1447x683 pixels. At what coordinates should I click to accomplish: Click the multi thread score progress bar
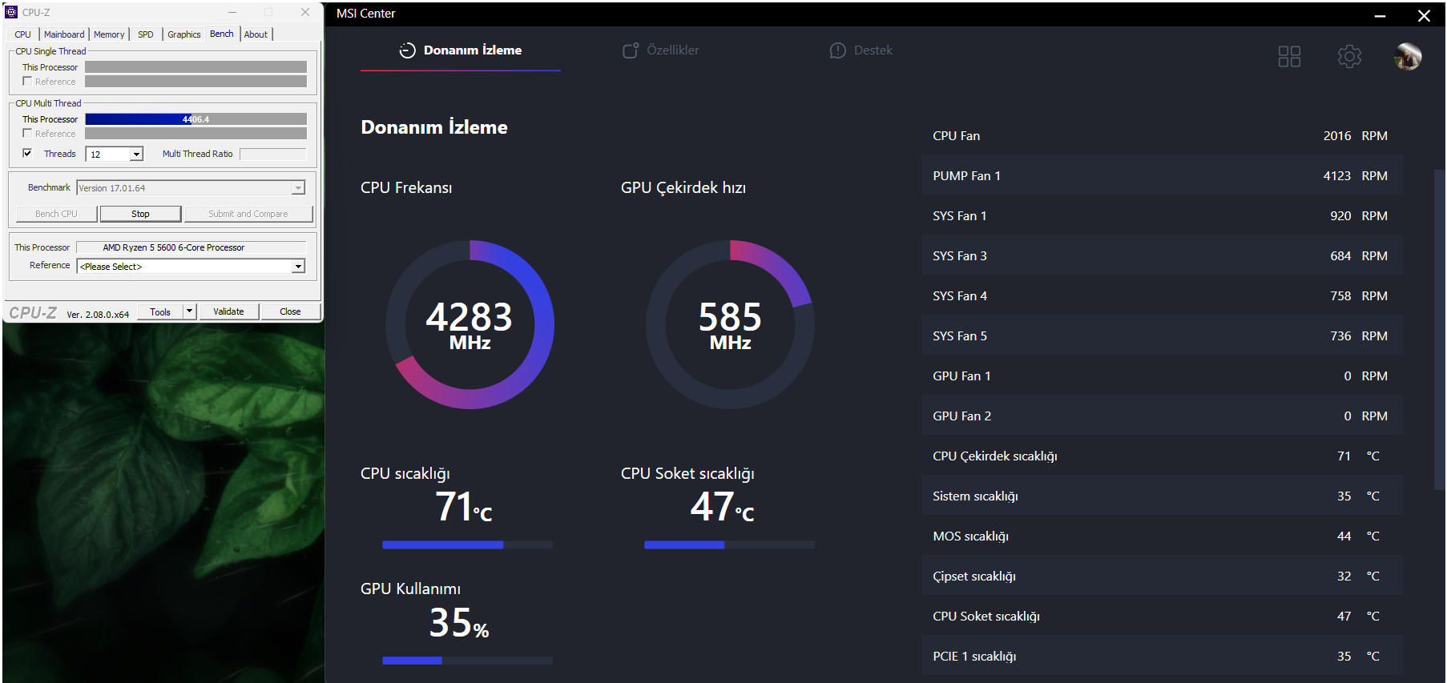coord(195,119)
